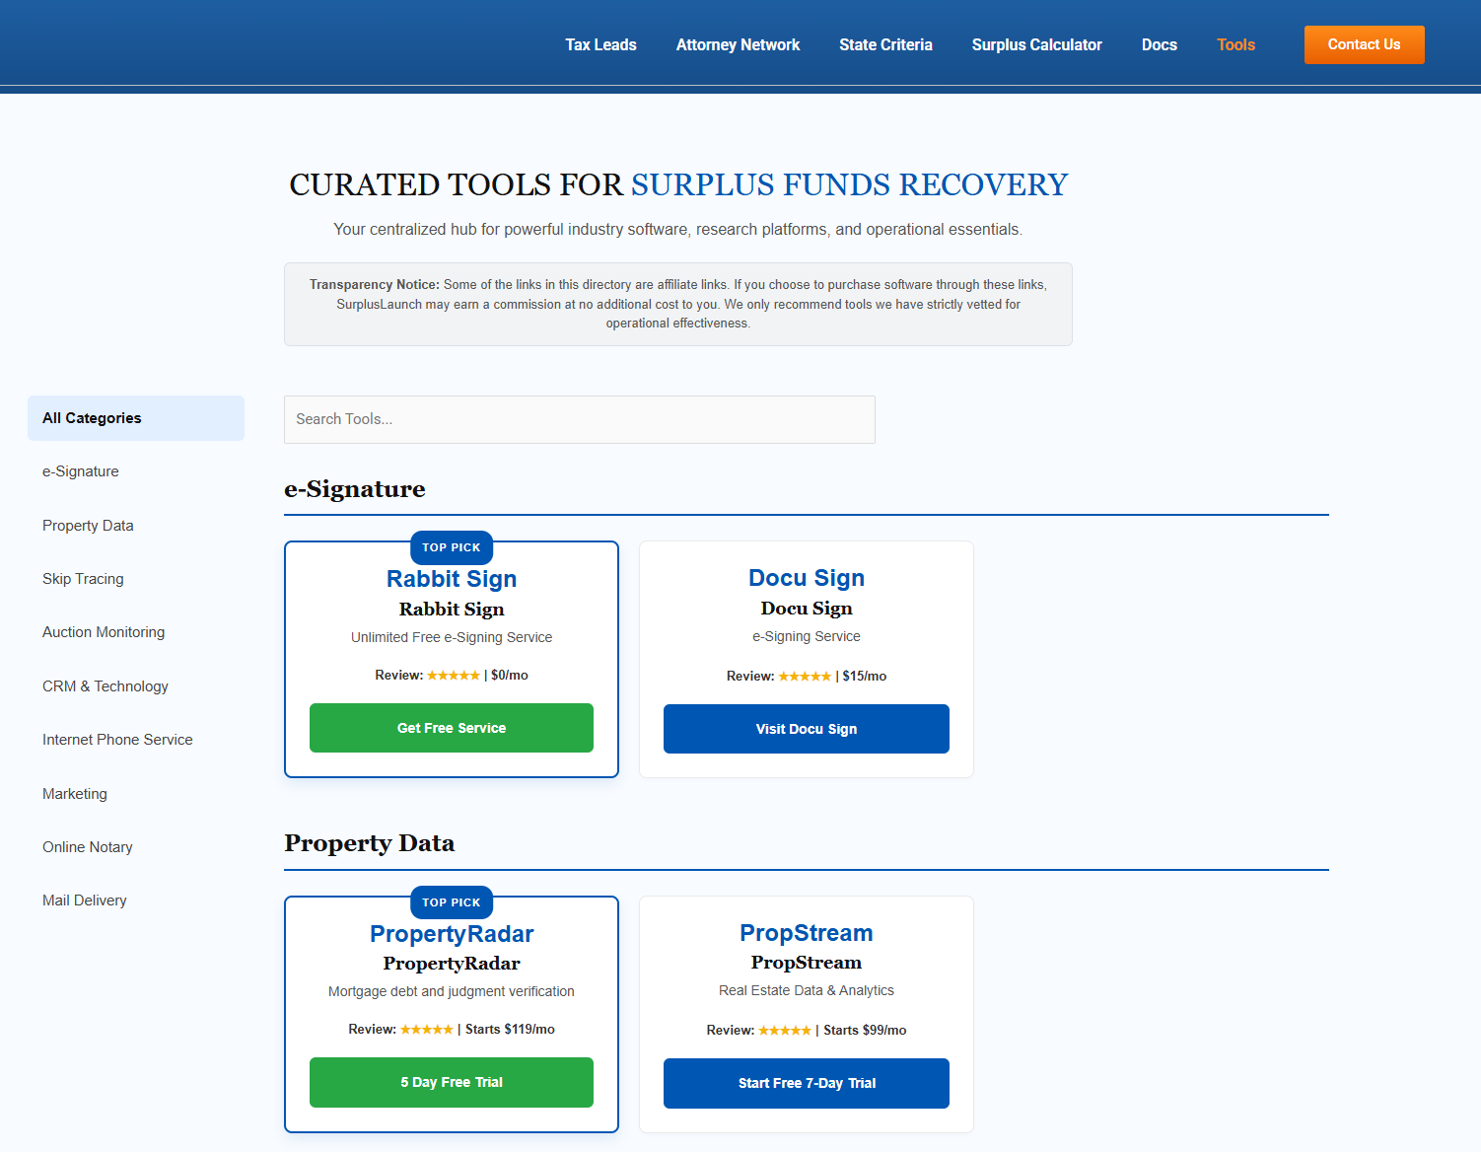Click the TOP PICK badge on PropertyRadar
1481x1152 pixels.
coord(452,902)
